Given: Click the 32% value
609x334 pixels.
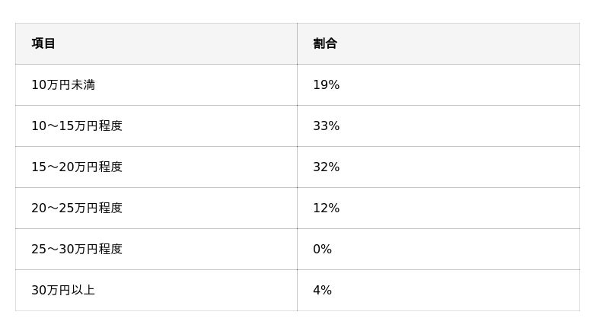Looking at the screenshot, I should 327,167.
